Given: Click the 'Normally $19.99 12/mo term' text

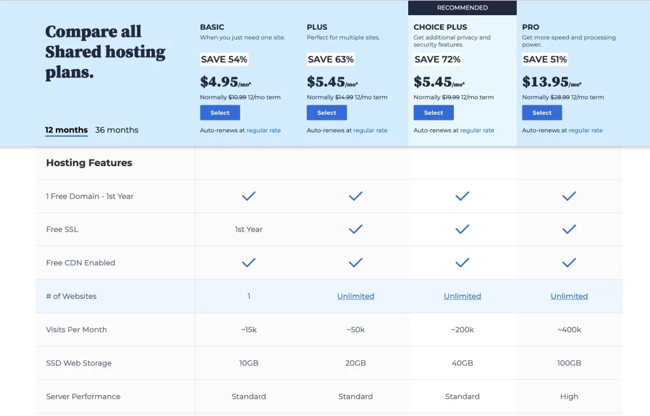Looking at the screenshot, I should [453, 98].
